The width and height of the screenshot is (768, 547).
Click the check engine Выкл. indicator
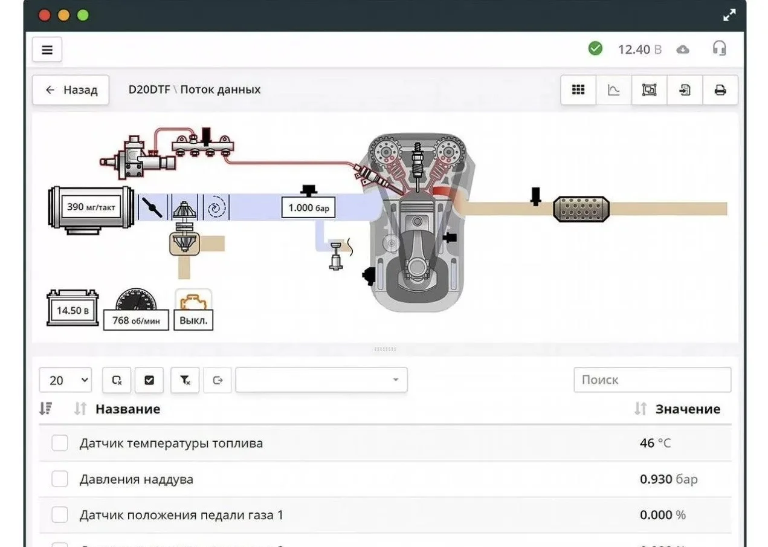pyautogui.click(x=193, y=320)
